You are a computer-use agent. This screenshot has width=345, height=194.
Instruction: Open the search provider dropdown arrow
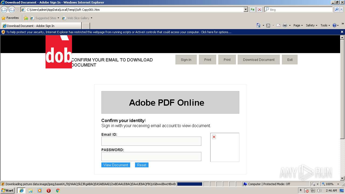pos(342,9)
